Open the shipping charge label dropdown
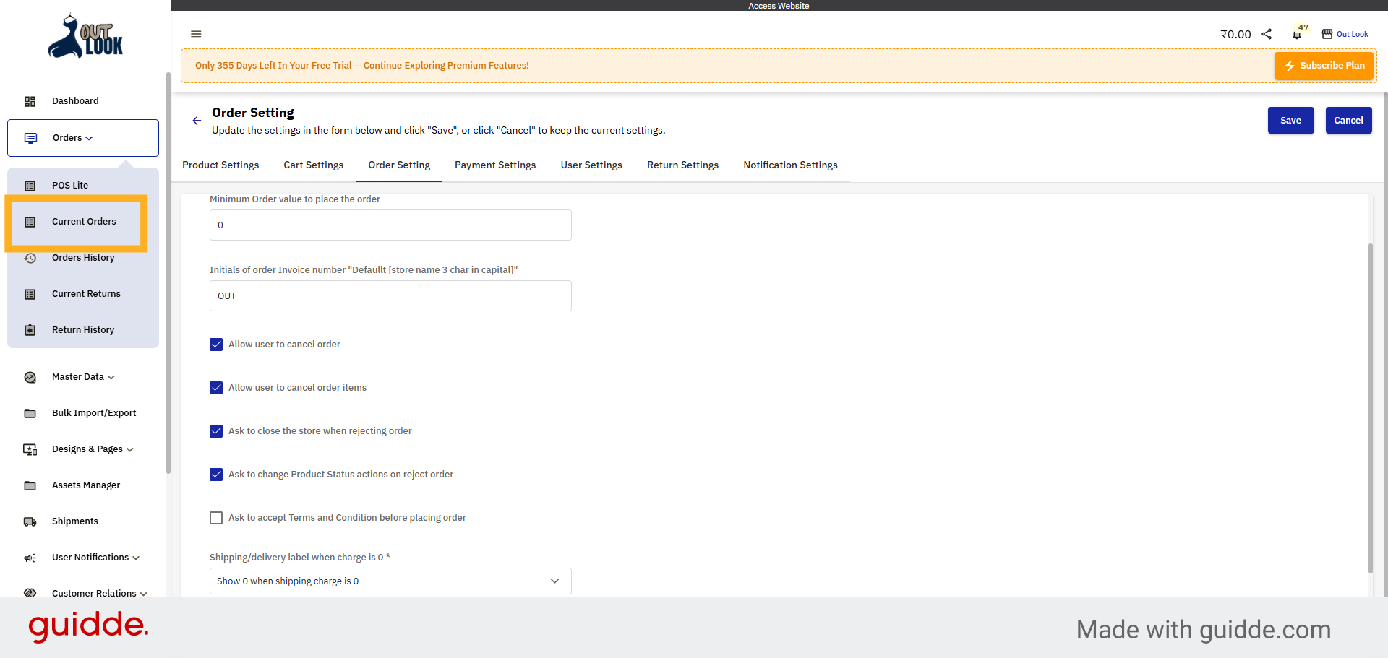1388x658 pixels. [x=390, y=581]
